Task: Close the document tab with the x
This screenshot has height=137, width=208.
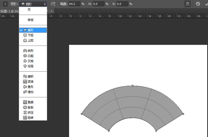Action: pos(52,11)
